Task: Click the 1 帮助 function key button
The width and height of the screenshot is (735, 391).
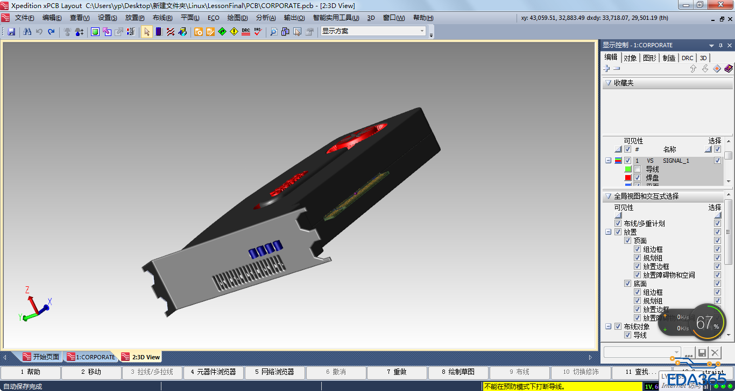Action: [31, 372]
